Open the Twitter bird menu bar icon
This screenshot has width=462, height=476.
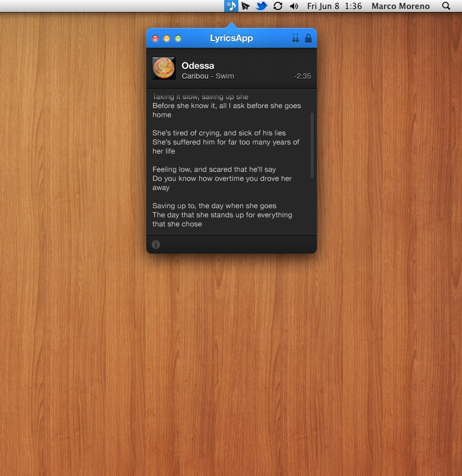pos(261,6)
